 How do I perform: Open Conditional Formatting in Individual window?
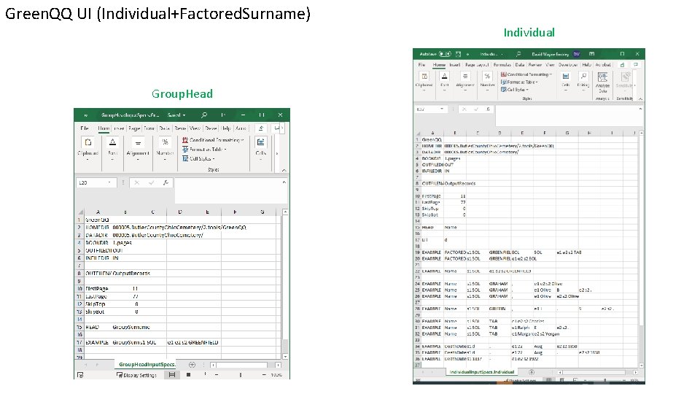526,74
